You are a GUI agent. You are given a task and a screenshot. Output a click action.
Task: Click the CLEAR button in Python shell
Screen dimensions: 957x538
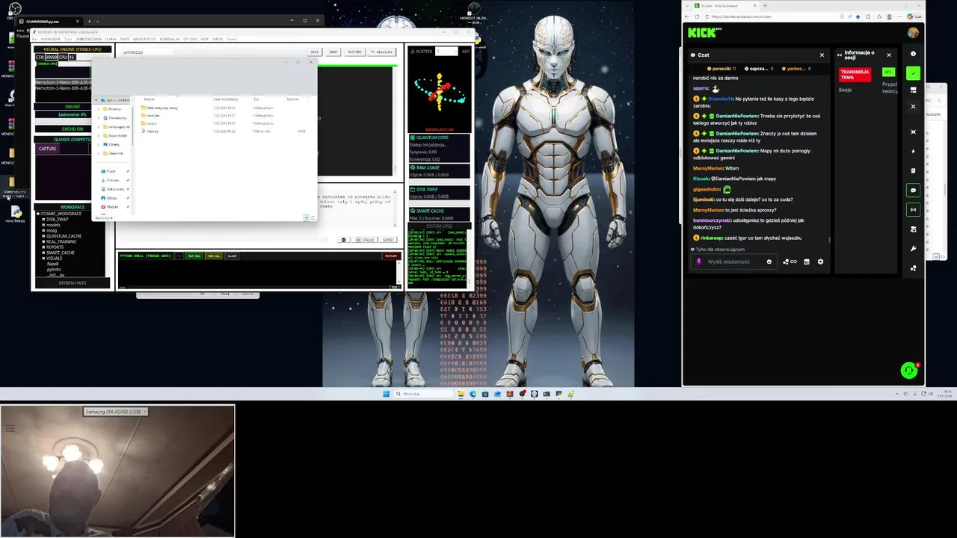click(232, 256)
